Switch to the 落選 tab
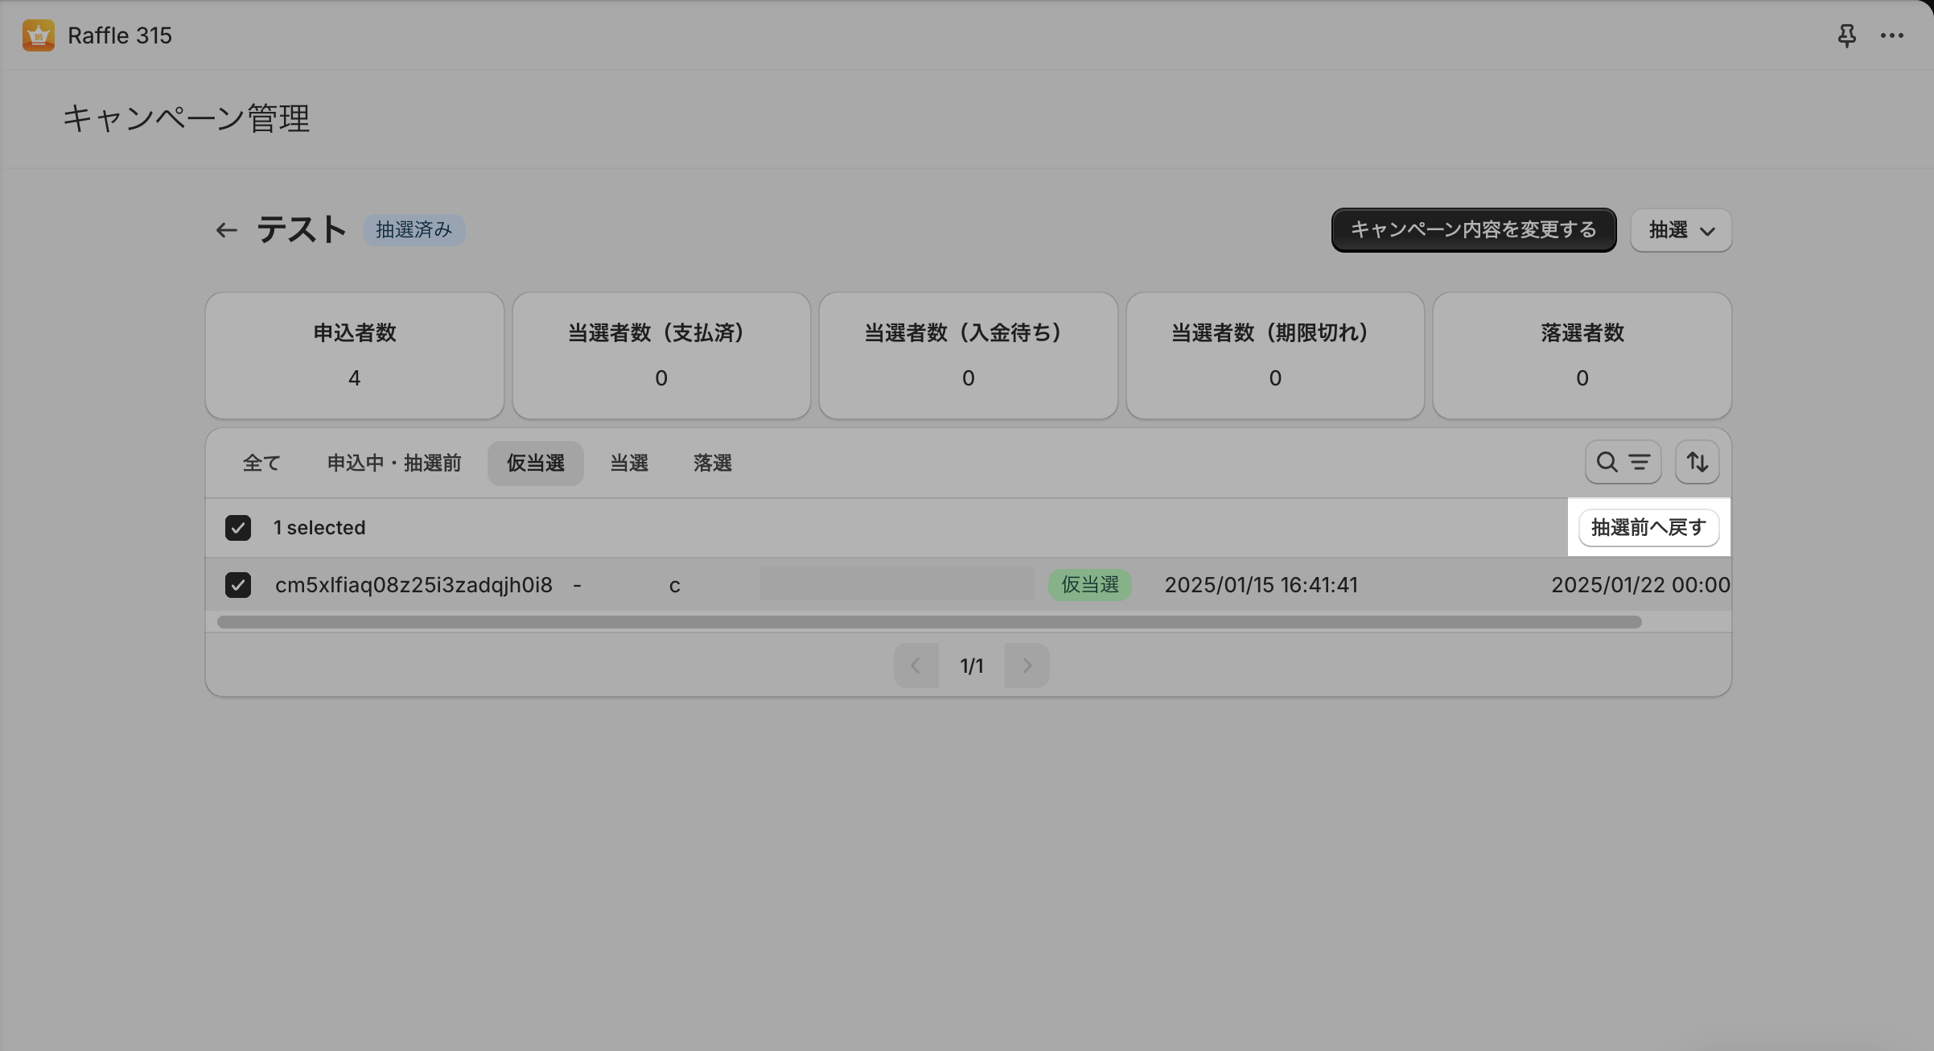This screenshot has height=1051, width=1934. pos(712,464)
